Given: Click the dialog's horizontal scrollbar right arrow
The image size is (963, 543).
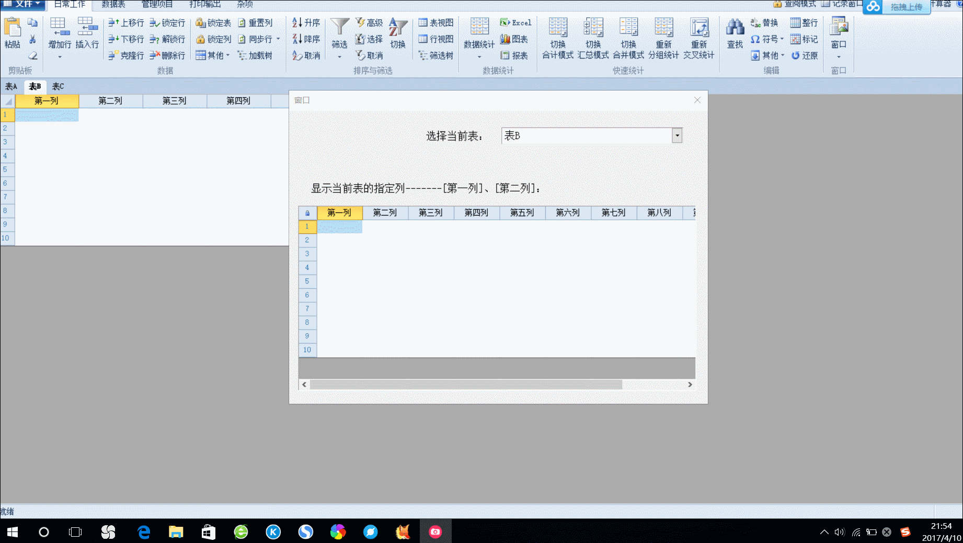Looking at the screenshot, I should coord(690,384).
